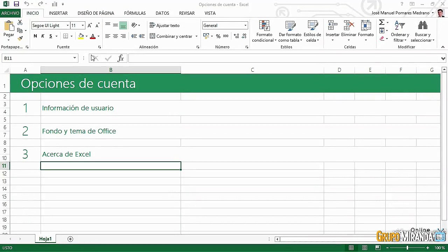Apply thousands separator style (000)
Viewport: 448px width, 252px height.
(x=226, y=36)
